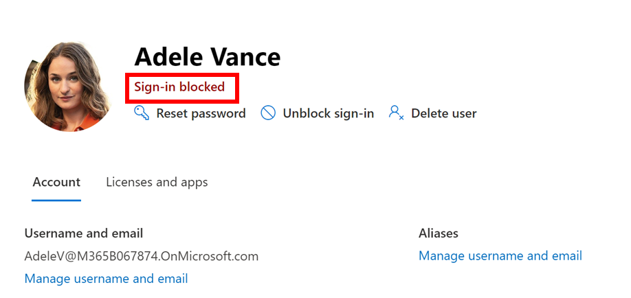Open the Licenses and apps tab
The image size is (631, 298).
tap(157, 182)
